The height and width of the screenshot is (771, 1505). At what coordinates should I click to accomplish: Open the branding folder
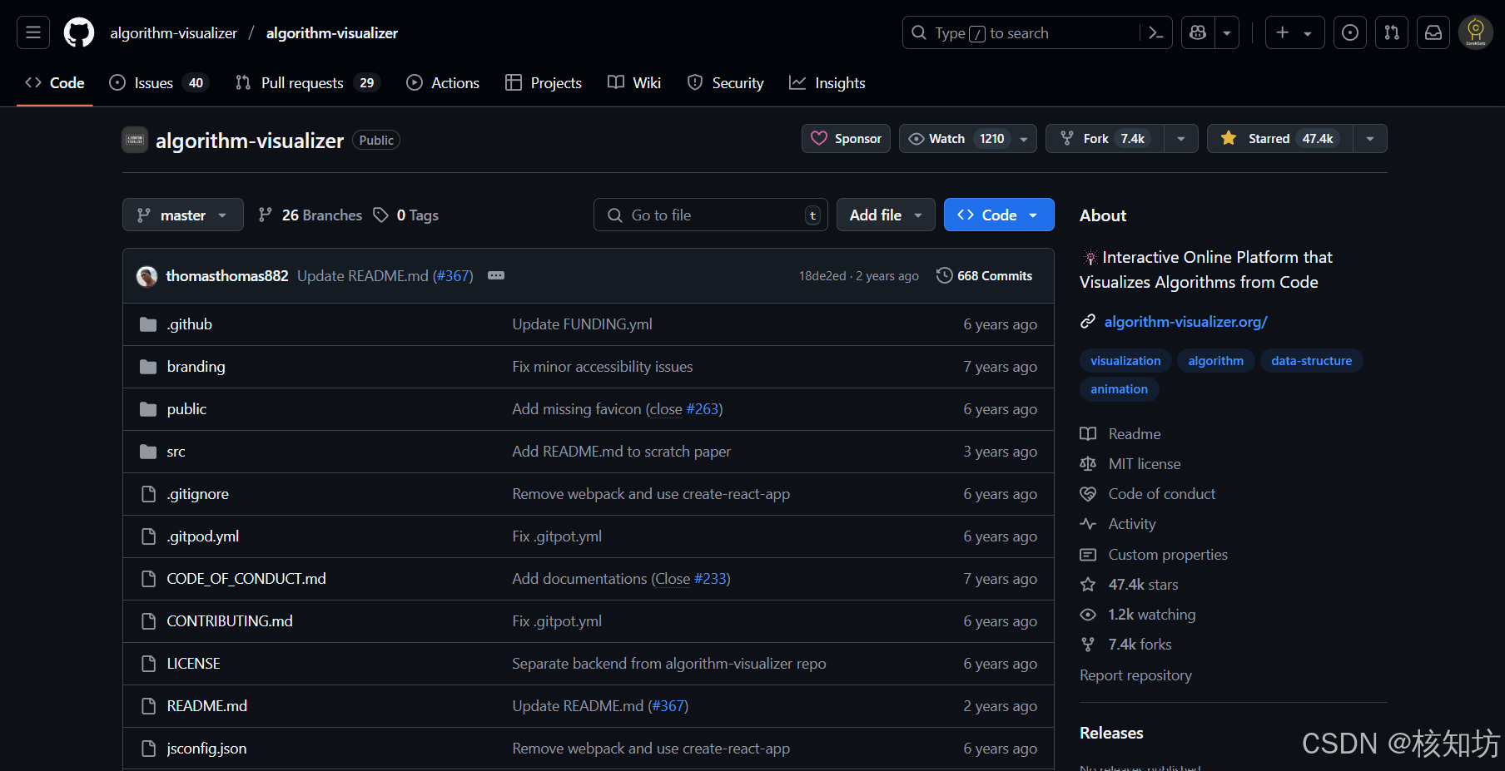[196, 366]
